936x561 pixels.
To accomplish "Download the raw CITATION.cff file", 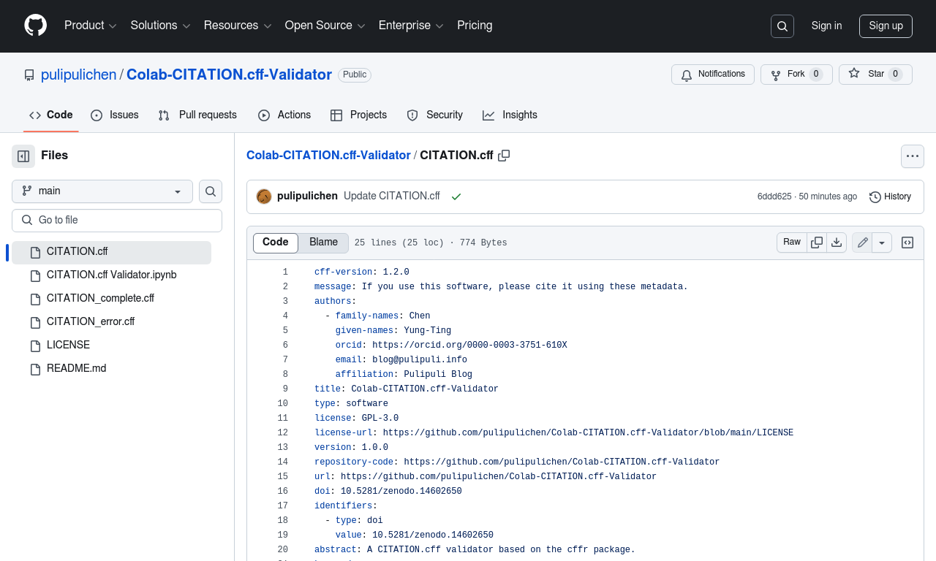I will coord(837,243).
